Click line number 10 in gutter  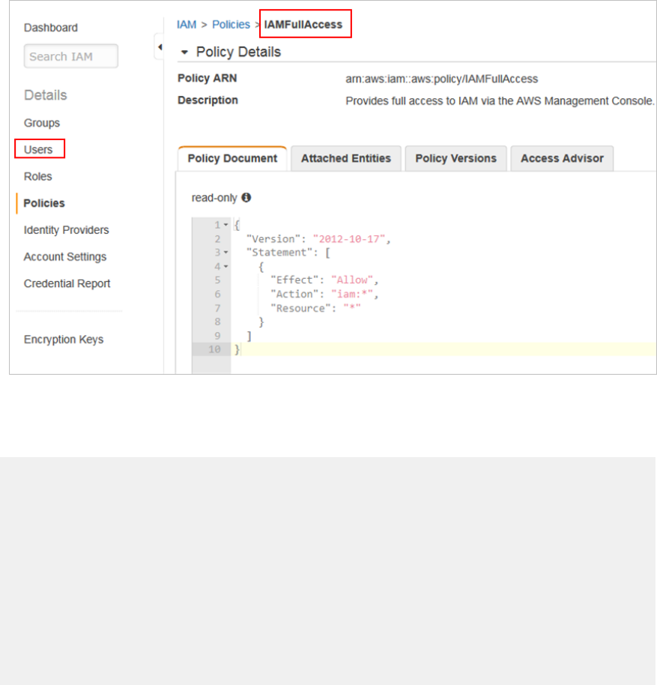pos(214,349)
